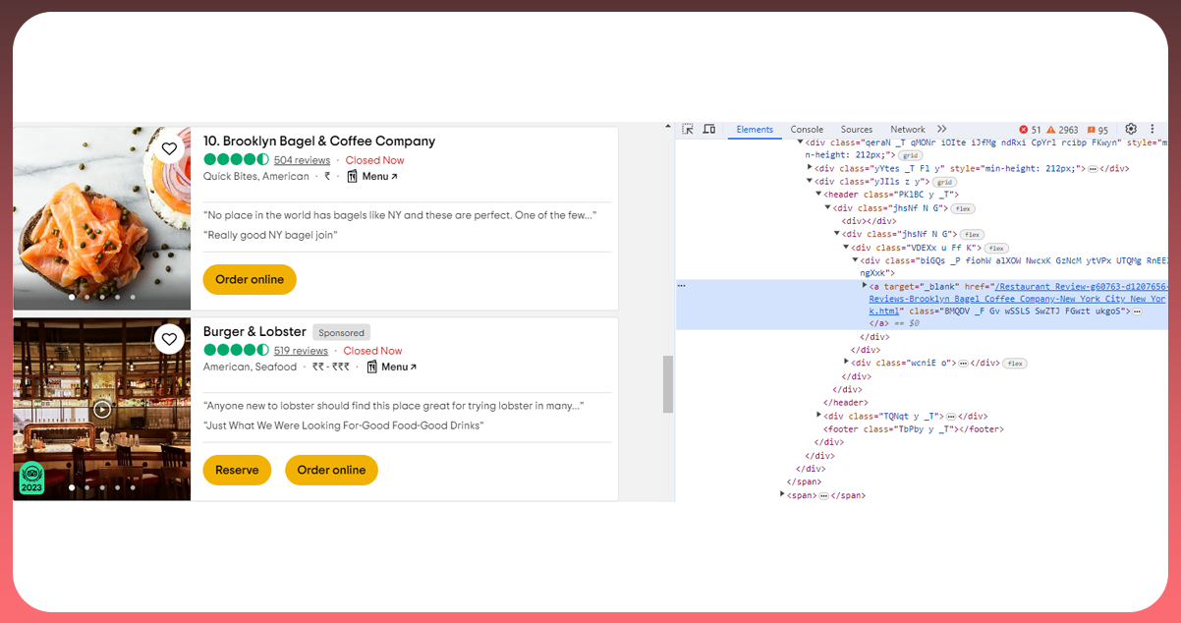Switch to the Console tab
The height and width of the screenshot is (623, 1181).
pos(807,130)
